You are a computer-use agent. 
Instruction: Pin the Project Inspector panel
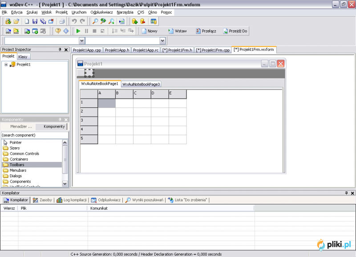tap(60, 50)
